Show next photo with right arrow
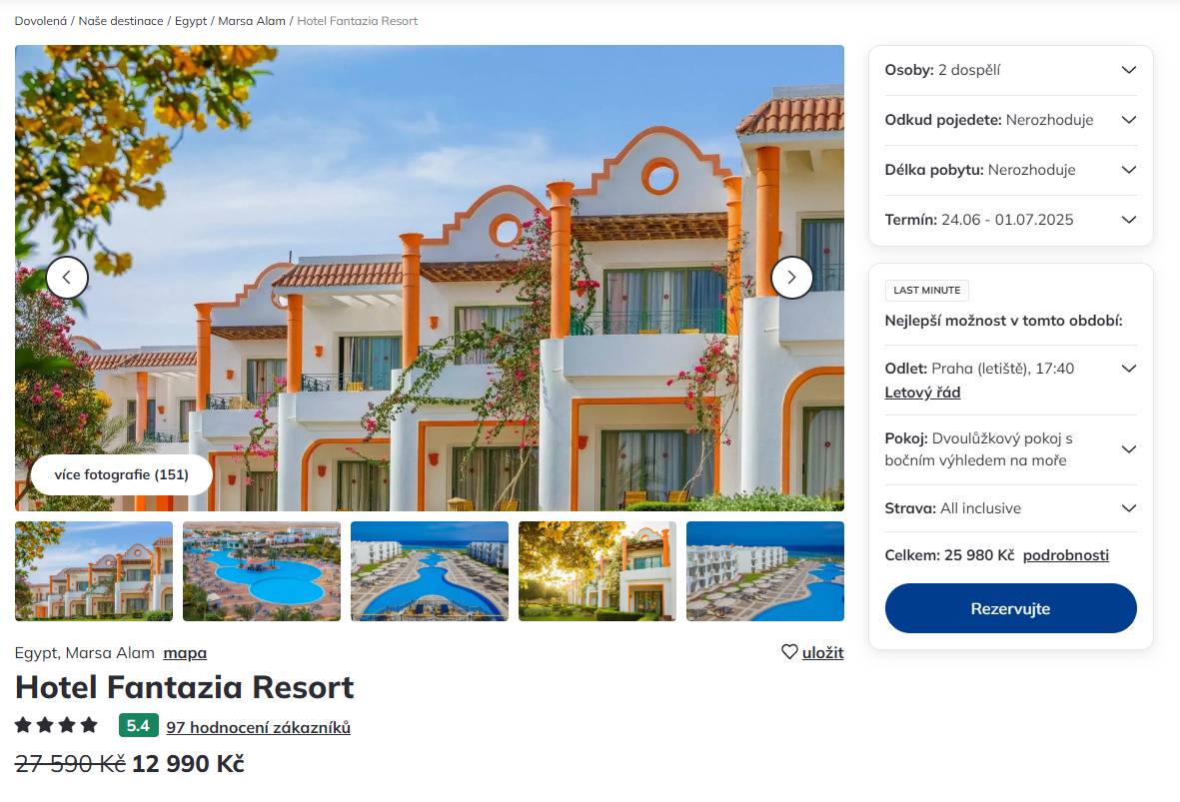The height and width of the screenshot is (802, 1180). coord(791,278)
